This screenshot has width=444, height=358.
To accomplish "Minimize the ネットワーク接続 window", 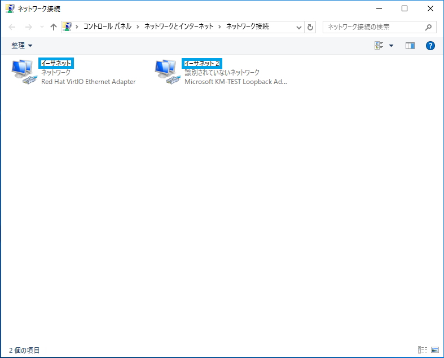I will 379,9.
